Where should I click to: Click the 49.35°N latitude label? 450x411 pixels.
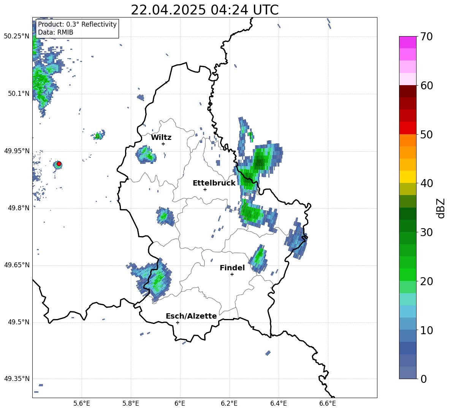coord(17,379)
